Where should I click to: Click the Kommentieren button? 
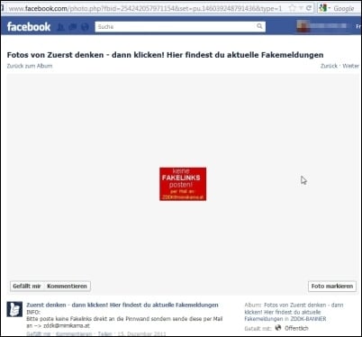(x=67, y=287)
